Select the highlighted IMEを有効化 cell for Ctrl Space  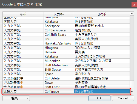102,91
